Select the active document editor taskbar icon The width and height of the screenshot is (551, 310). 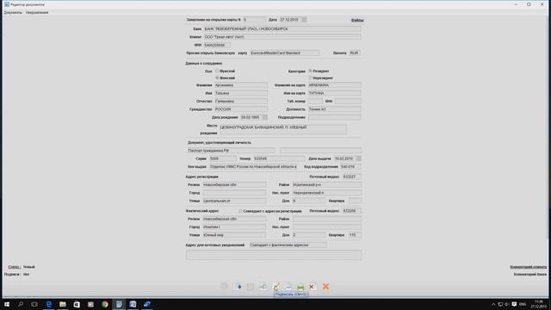[119, 304]
